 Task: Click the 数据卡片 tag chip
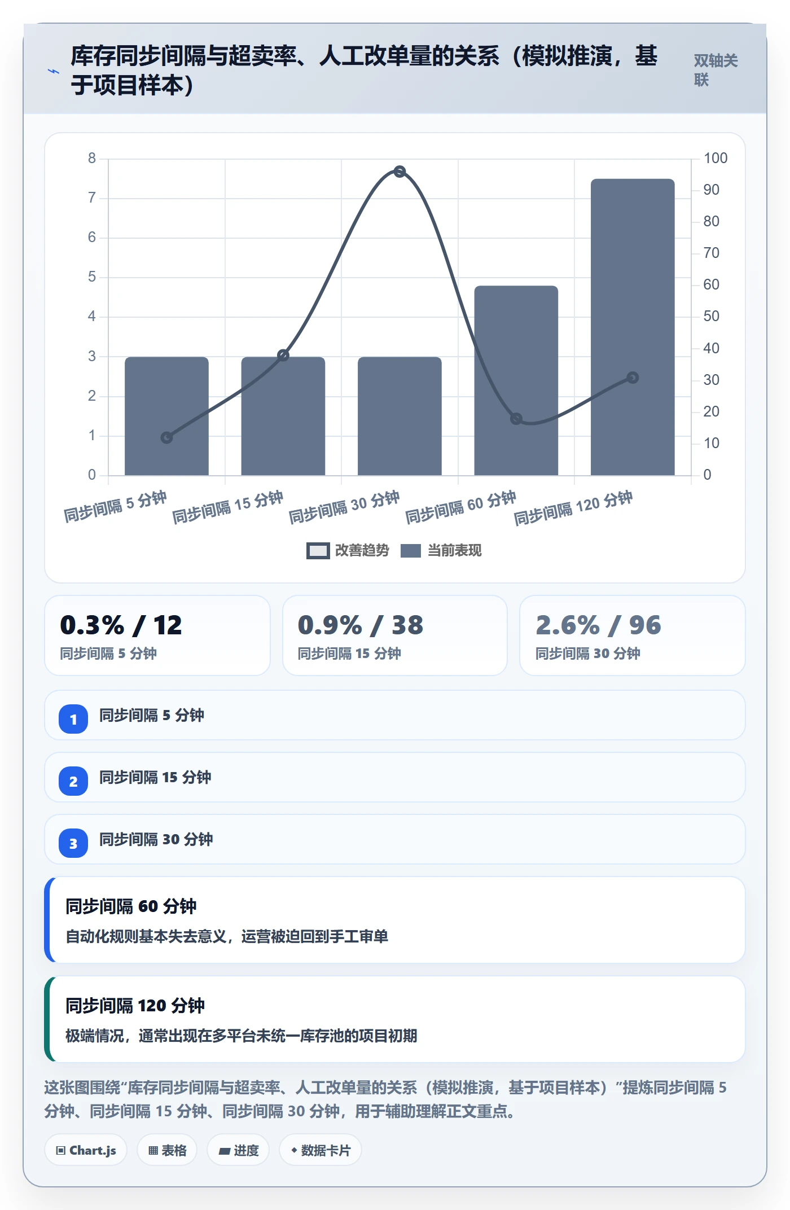pyautogui.click(x=320, y=1150)
